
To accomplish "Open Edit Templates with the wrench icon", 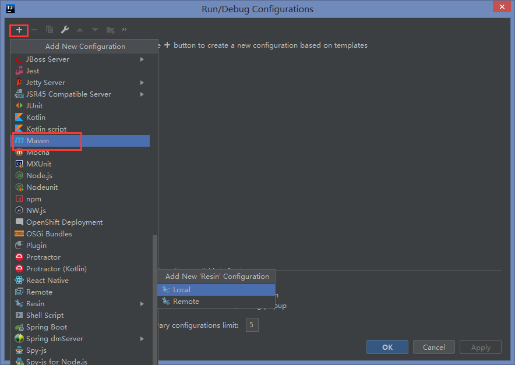I will [x=65, y=29].
